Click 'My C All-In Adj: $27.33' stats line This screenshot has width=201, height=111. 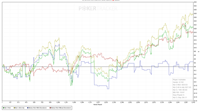(x=182, y=87)
